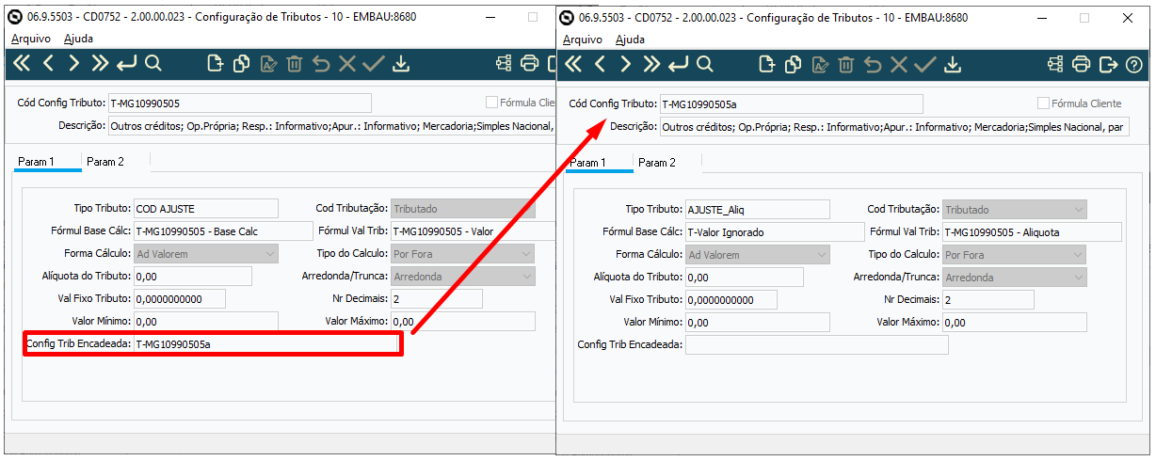
Task: Click Config Trib Encadeada field in left window
Action: coord(265,344)
